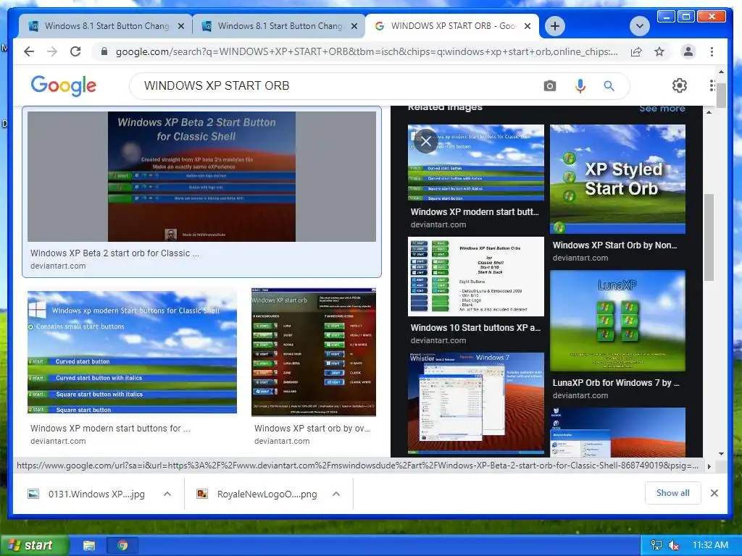Open the Chrome profile avatar menu
742x556 pixels.
click(688, 51)
